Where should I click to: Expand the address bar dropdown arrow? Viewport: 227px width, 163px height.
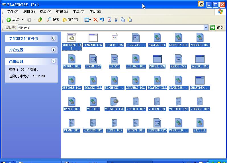(206, 28)
